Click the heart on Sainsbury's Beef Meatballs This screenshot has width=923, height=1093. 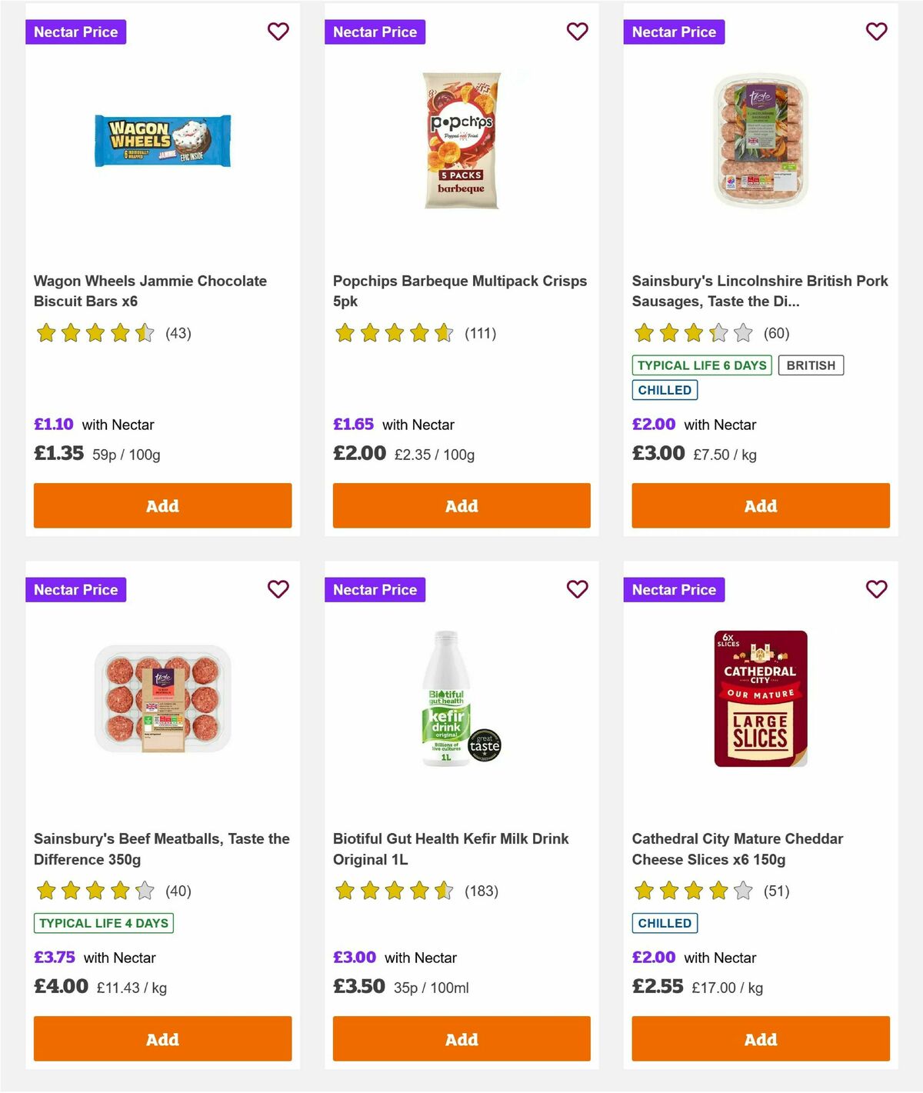click(278, 589)
